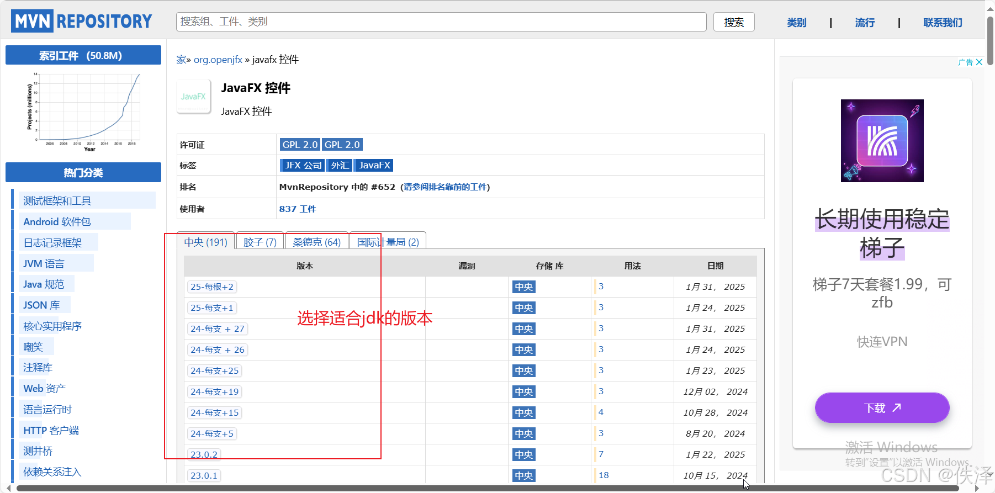Screen dimensions: 995x493
Task: Open version 23.0.2
Action: tap(204, 454)
